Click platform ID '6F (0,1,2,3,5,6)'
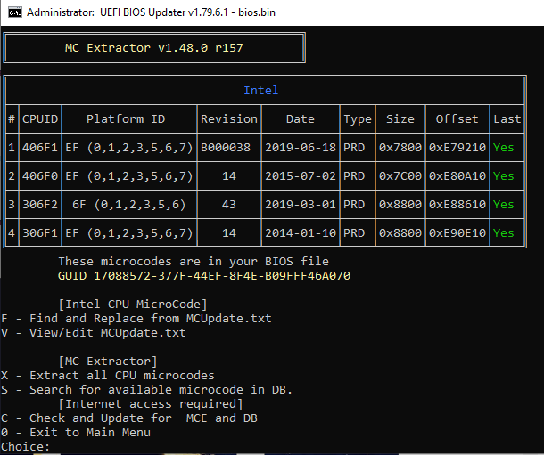The height and width of the screenshot is (455, 544). coord(129,205)
